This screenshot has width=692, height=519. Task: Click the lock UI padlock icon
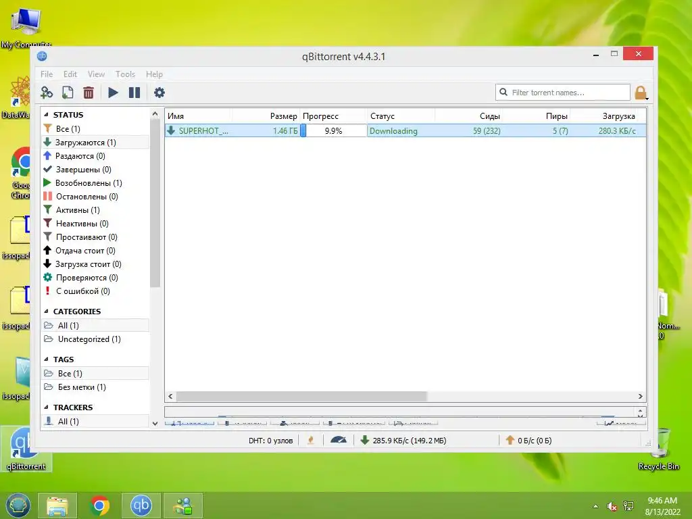(x=641, y=93)
